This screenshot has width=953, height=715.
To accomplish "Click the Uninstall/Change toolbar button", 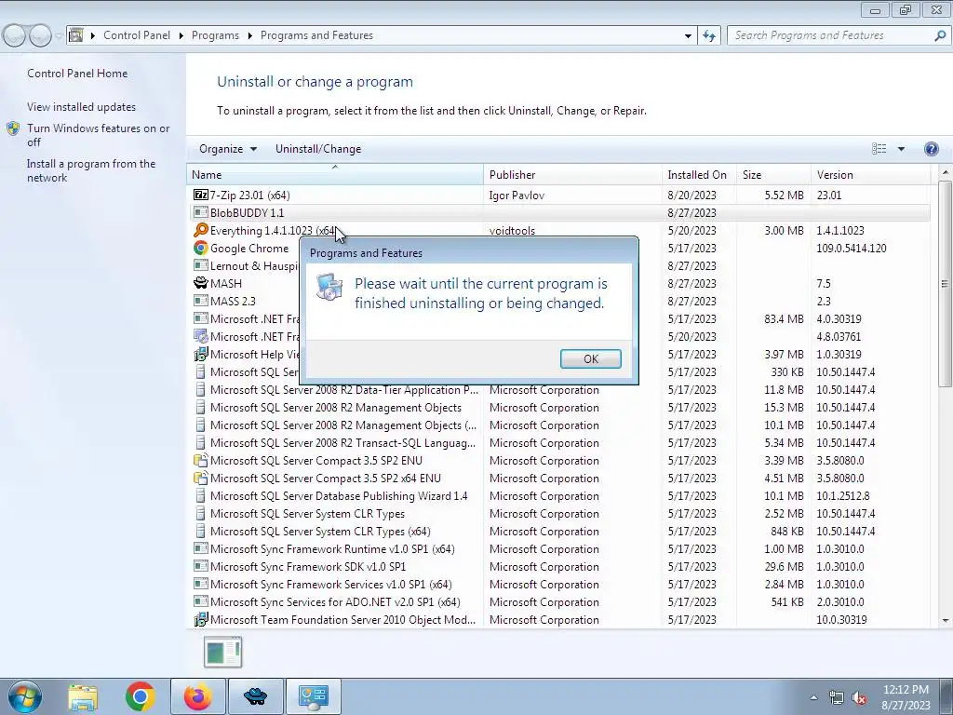I will coord(318,149).
